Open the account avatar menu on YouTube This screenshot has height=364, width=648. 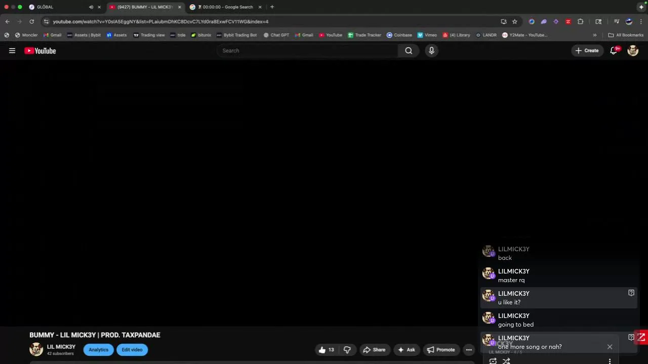tap(633, 51)
